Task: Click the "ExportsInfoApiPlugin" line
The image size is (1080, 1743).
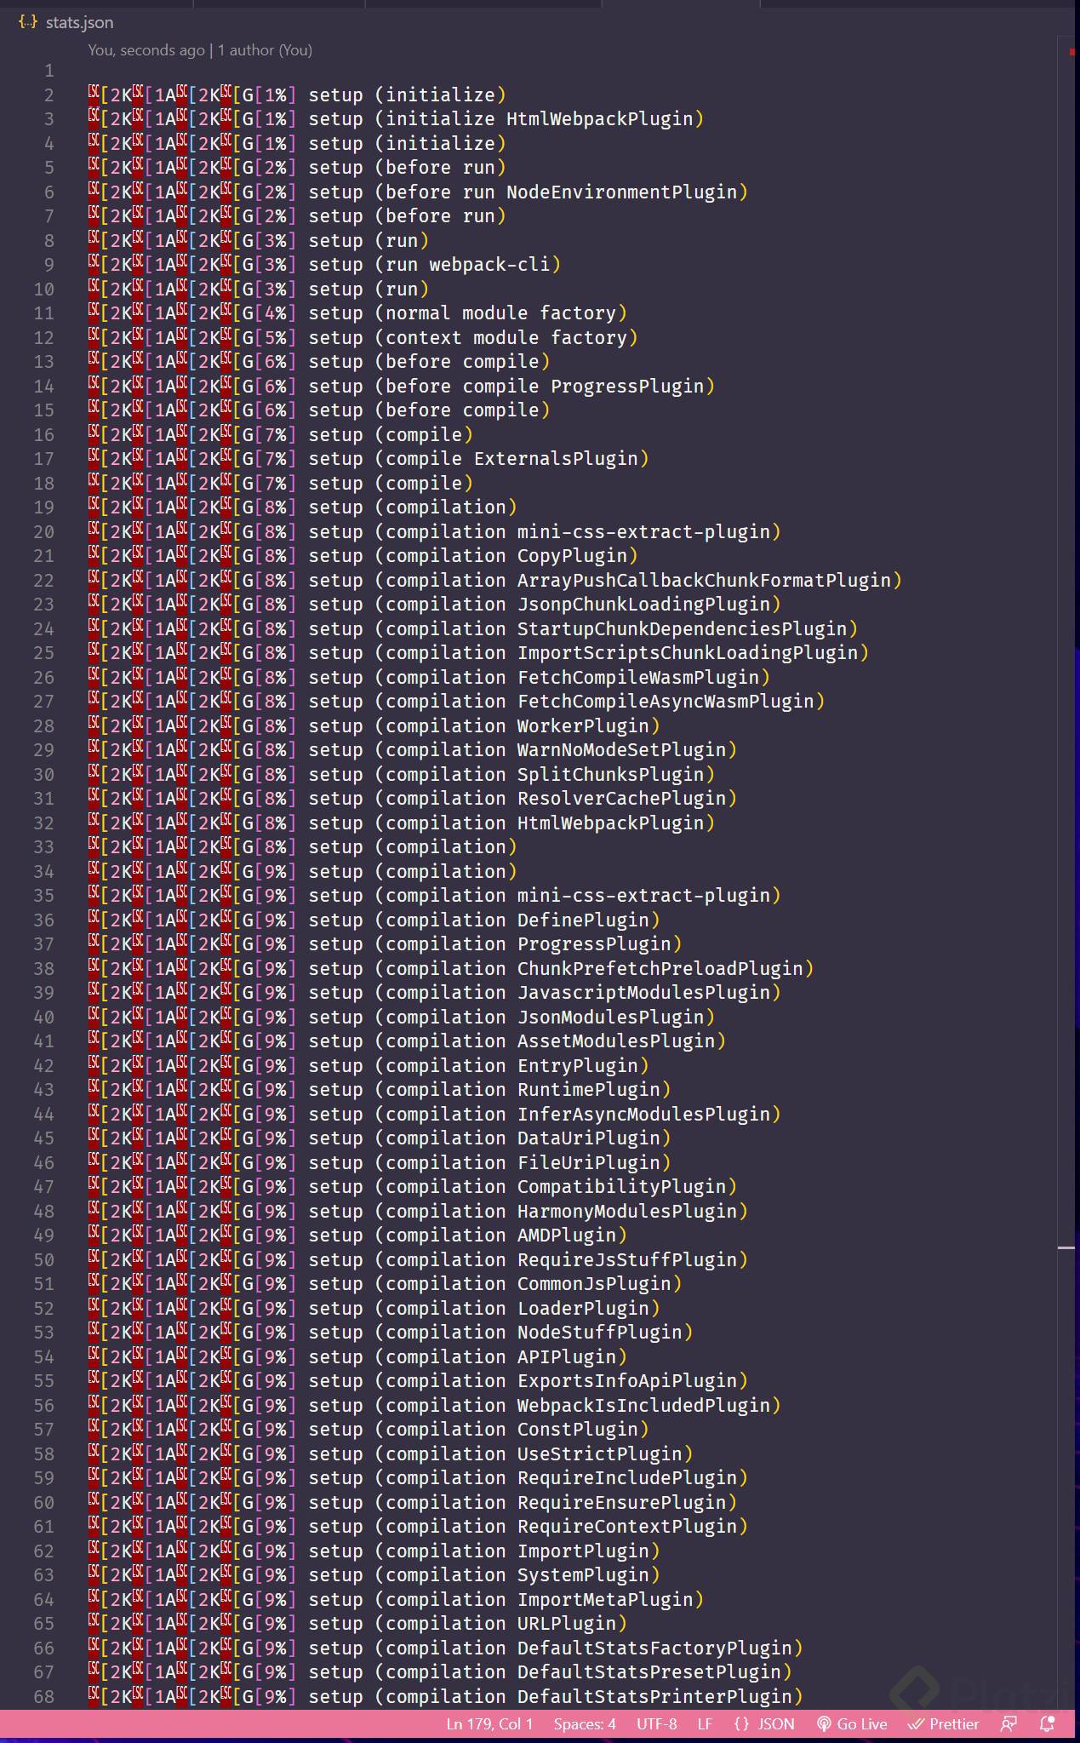Action: point(418,1381)
